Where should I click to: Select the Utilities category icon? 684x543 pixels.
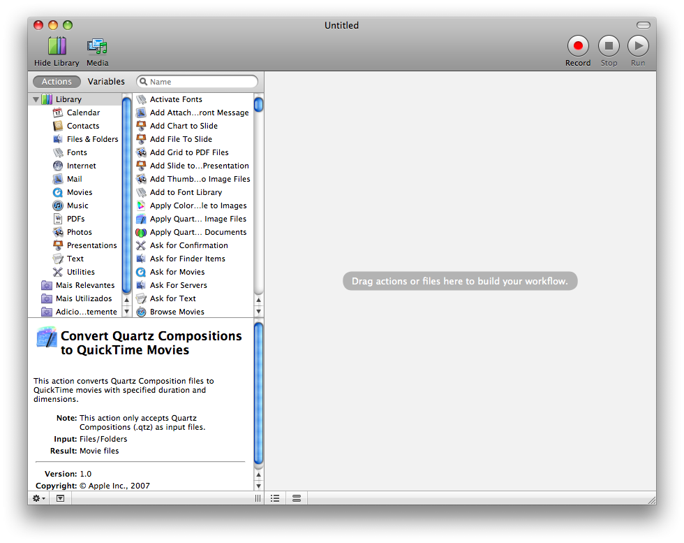point(57,272)
